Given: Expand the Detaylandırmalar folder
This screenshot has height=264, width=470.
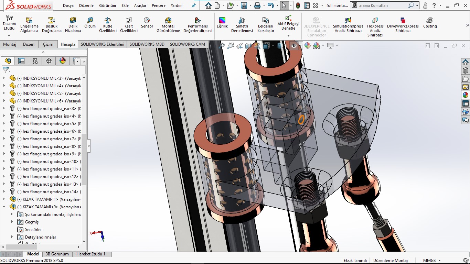Looking at the screenshot, I should (x=12, y=237).
